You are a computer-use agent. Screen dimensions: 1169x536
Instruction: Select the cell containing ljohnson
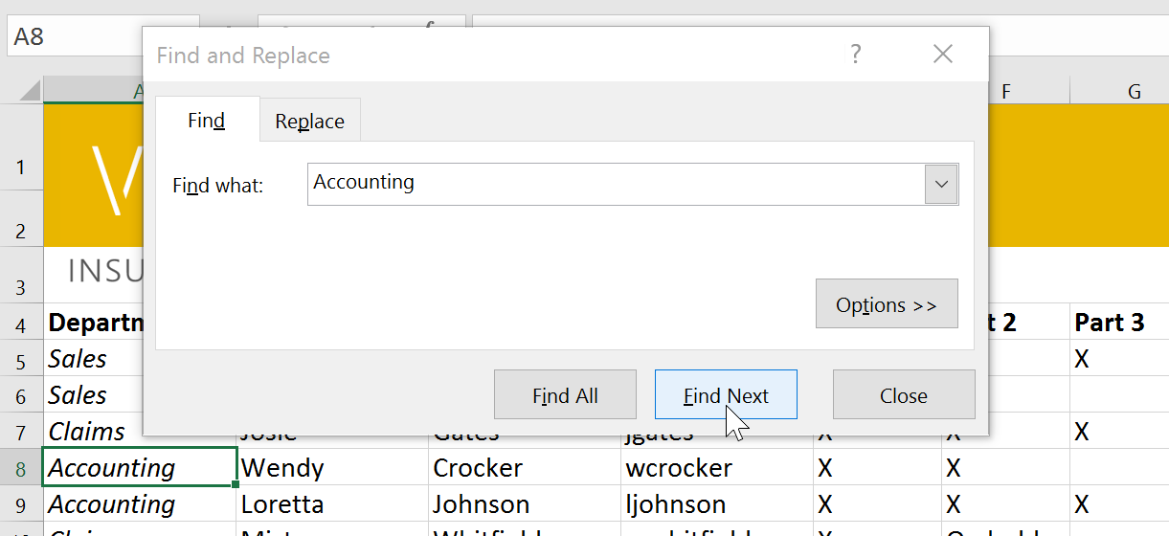tap(716, 504)
